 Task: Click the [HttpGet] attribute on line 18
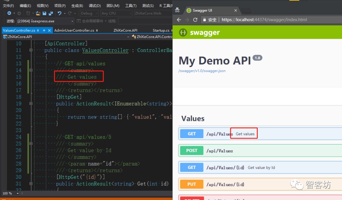pos(69,97)
